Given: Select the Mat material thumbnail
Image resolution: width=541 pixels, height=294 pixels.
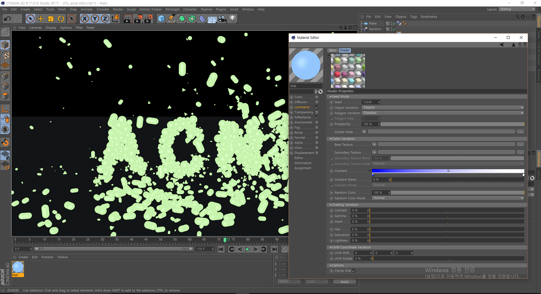Looking at the screenshot, I should [18, 269].
